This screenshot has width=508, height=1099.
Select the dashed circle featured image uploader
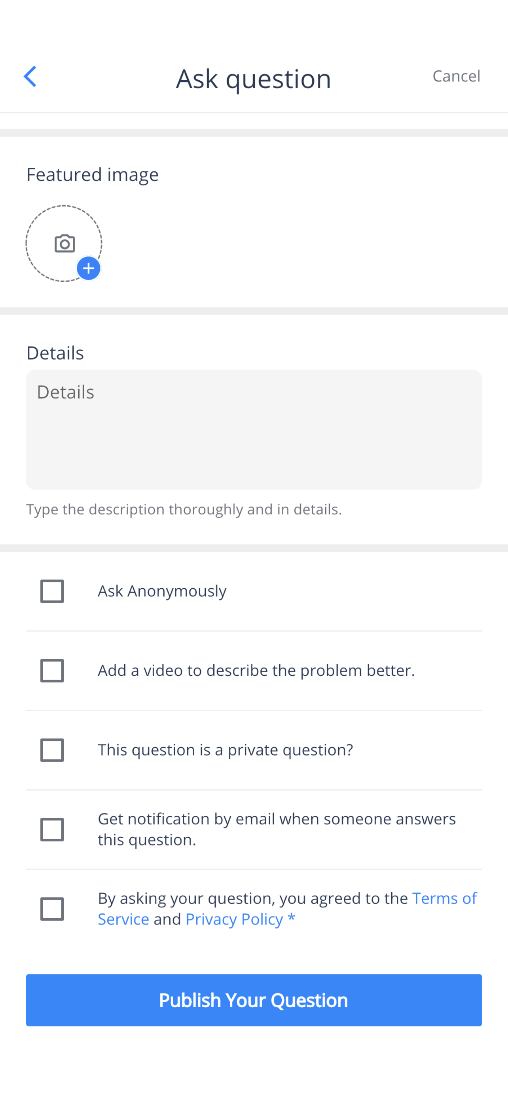tap(64, 244)
